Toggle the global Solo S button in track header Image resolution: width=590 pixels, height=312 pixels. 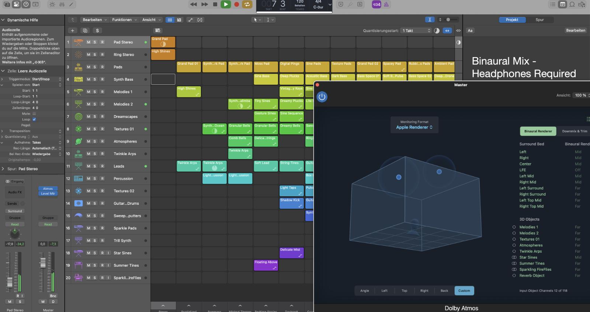tap(97, 31)
